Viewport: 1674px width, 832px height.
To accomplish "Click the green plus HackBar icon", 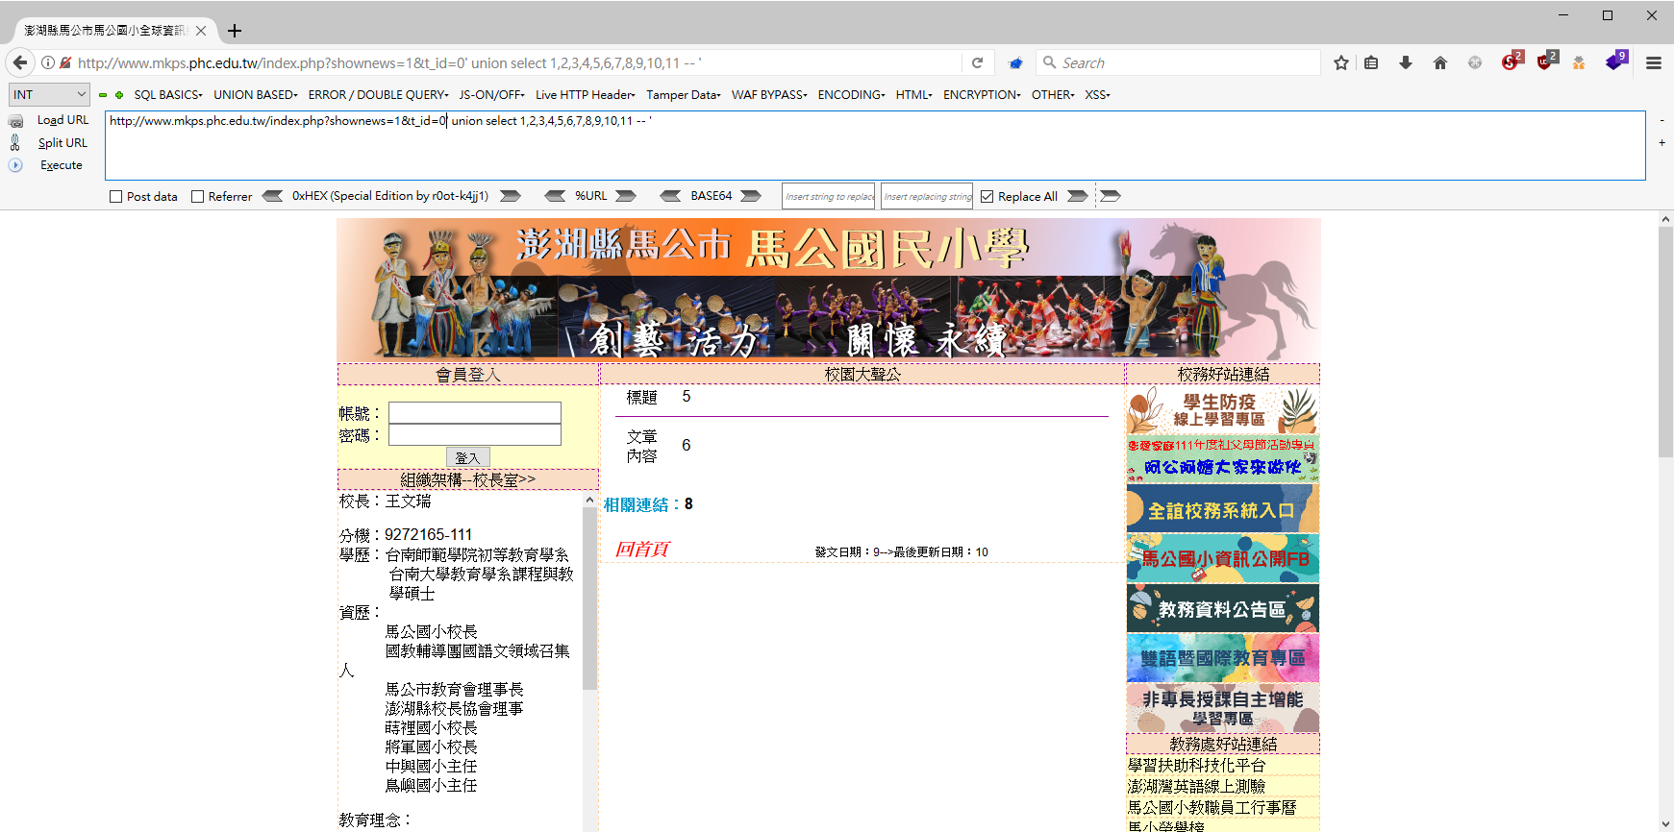I will pyautogui.click(x=119, y=95).
